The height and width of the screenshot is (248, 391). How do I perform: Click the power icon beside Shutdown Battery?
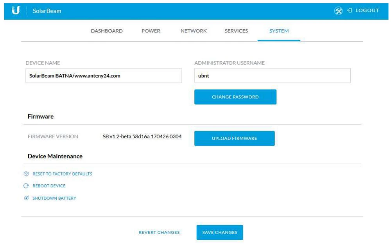coord(27,198)
